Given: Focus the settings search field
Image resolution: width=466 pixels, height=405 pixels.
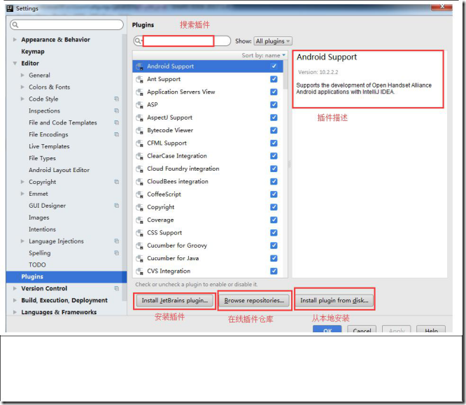Looking at the screenshot, I should point(66,24).
